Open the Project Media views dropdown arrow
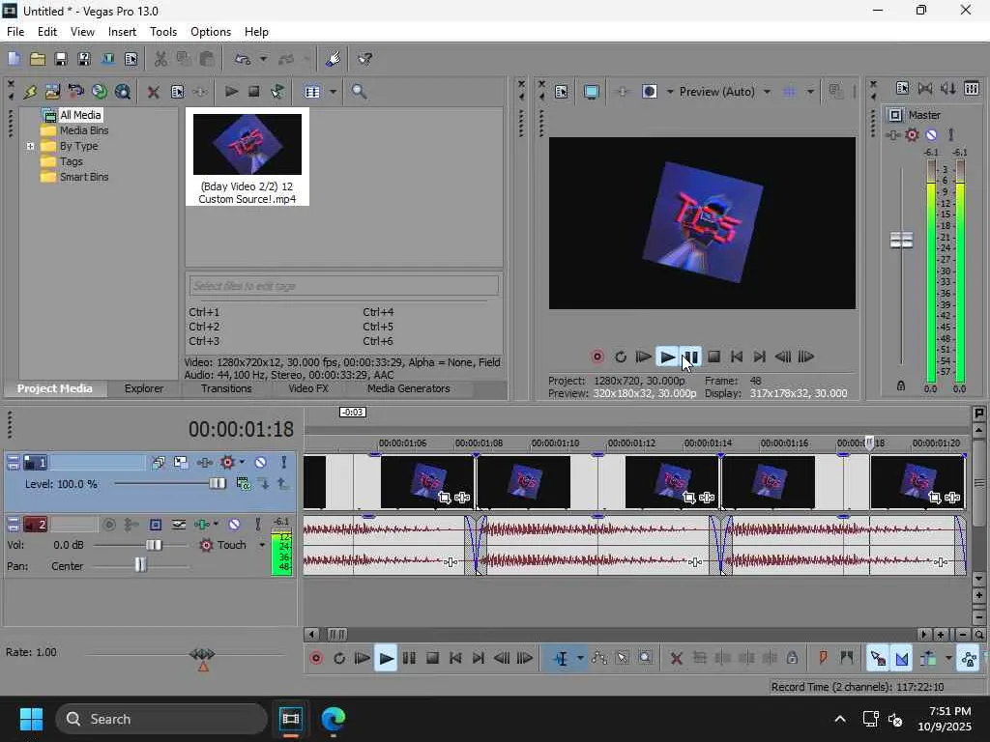Viewport: 990px width, 742px height. pos(333,92)
